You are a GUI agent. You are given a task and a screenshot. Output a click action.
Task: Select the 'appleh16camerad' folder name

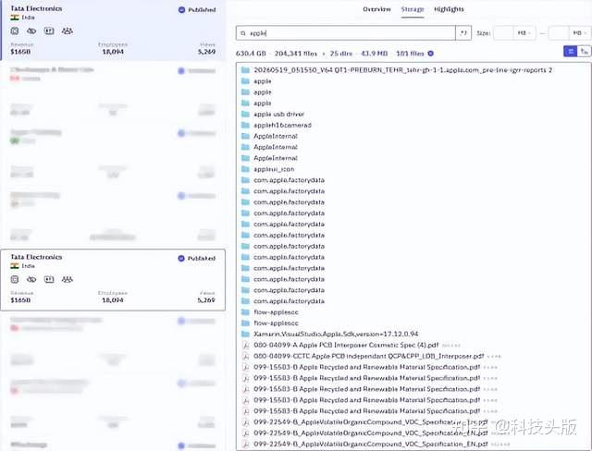point(282,125)
